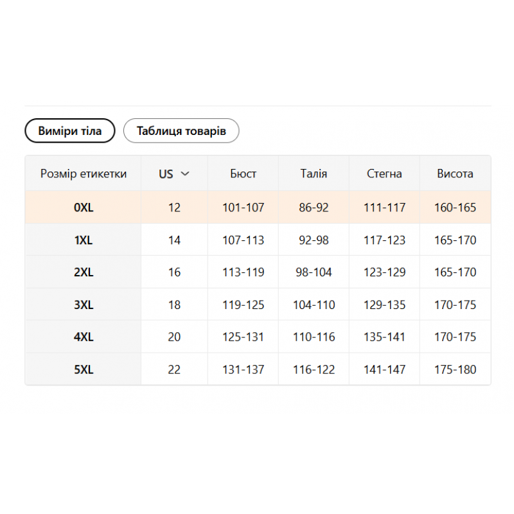Click waist value 98-104 cell
Image resolution: width=514 pixels, height=514 pixels.
point(314,272)
